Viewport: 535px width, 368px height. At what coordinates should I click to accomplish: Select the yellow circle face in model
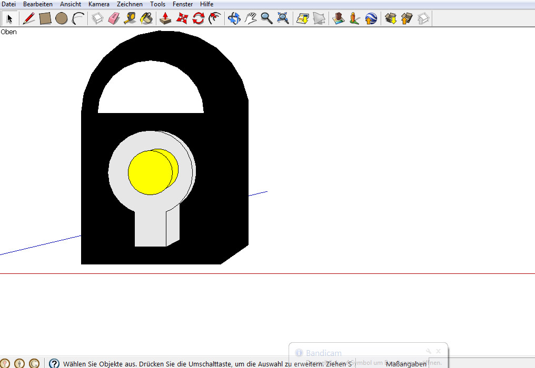(x=150, y=173)
